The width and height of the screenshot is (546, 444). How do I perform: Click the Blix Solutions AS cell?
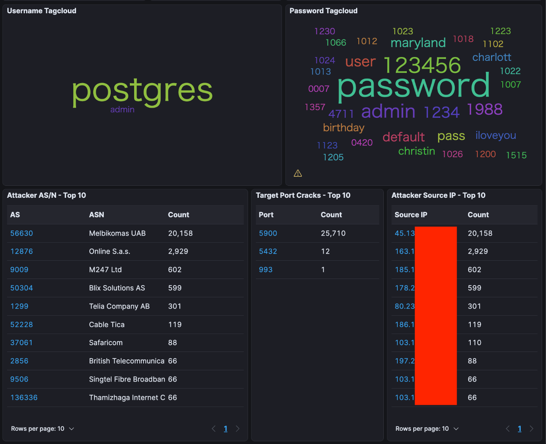point(117,288)
